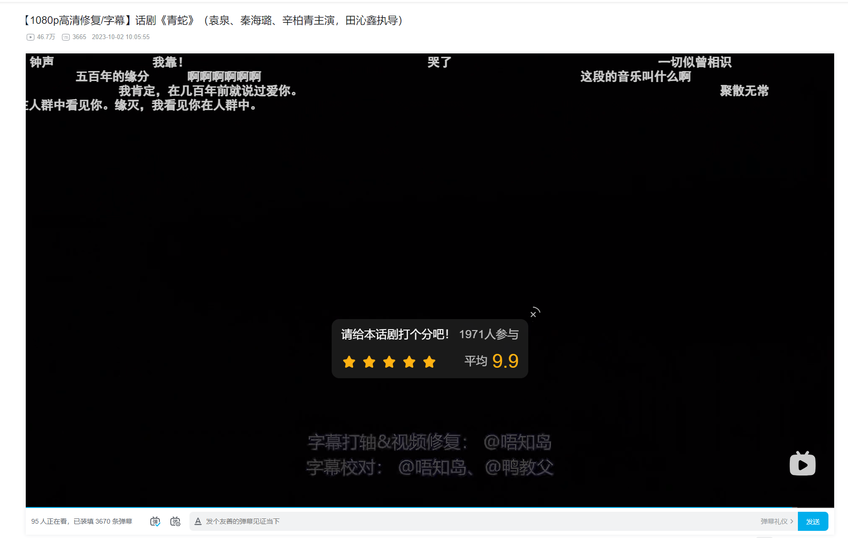
Task: Close the rating popup
Action: [533, 314]
